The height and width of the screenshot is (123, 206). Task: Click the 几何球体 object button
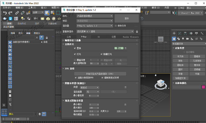pos(197,61)
